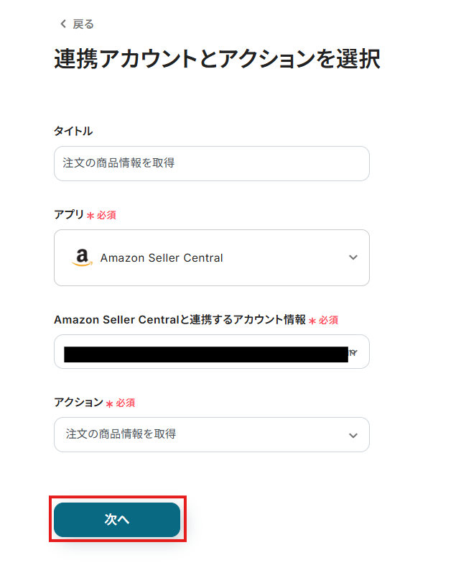The image size is (461, 568).
Task: Click the 連携アカウントとアクションを選択 heading
Action: 217,59
